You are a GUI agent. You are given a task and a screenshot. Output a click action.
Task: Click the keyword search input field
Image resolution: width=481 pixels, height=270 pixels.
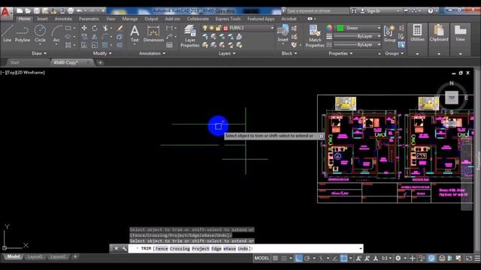(x=317, y=10)
